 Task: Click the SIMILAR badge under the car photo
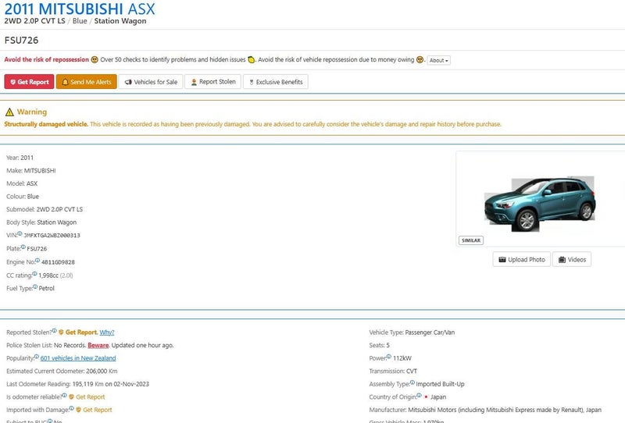471,240
